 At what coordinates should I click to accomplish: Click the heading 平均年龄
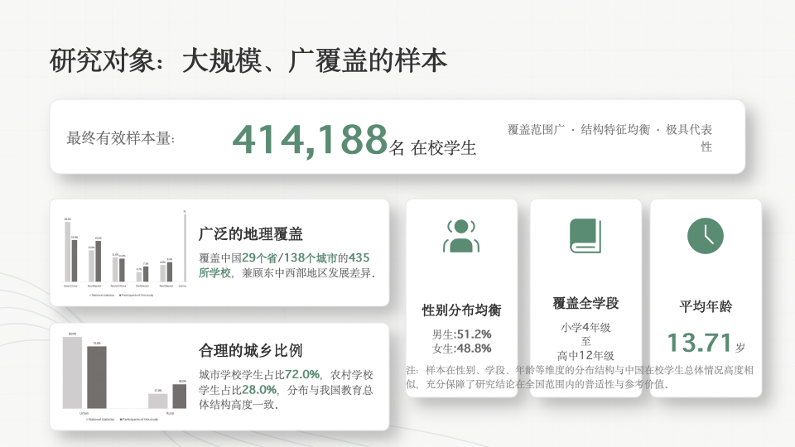coord(706,306)
